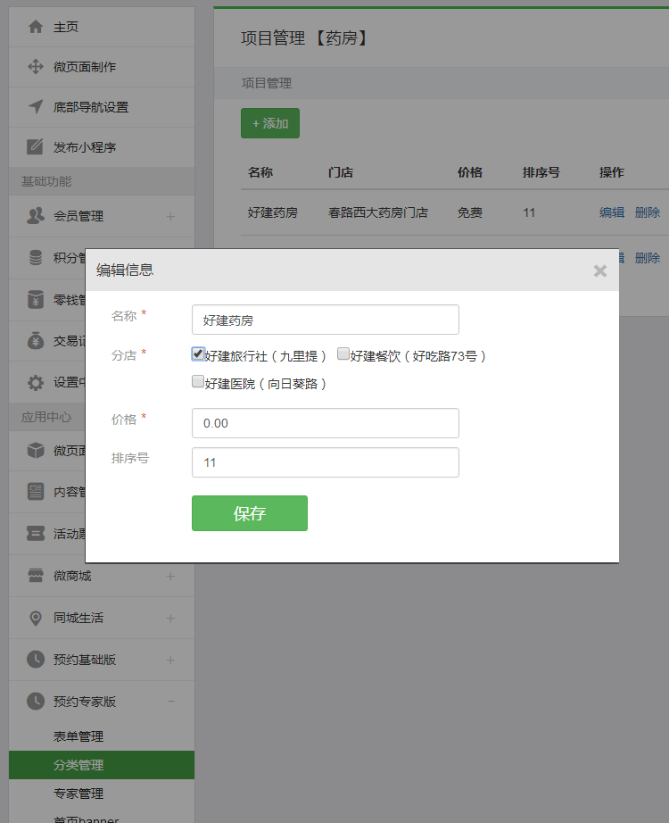Image resolution: width=669 pixels, height=823 pixels.
Task: Click the map pin icon for 同城生活
Action: [36, 618]
